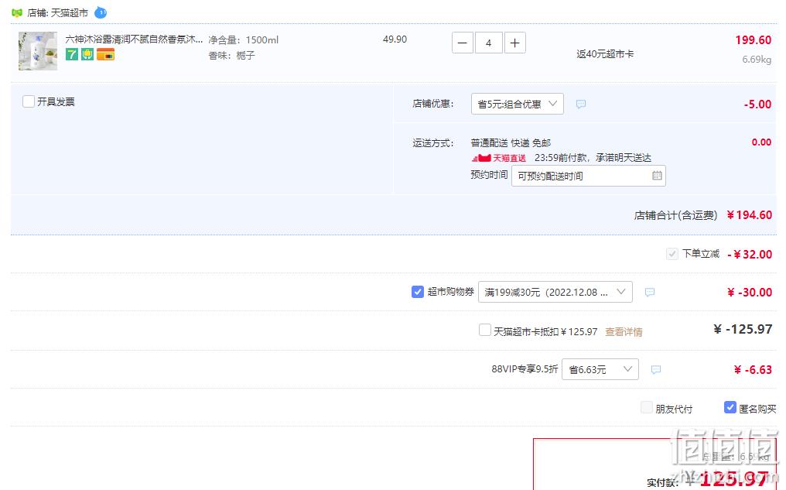Viewport: 786px width, 490px height.
Task: Increase quantity with the plus button
Action: click(x=514, y=43)
